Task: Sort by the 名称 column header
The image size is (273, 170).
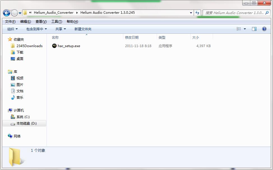Action: pyautogui.click(x=55, y=37)
